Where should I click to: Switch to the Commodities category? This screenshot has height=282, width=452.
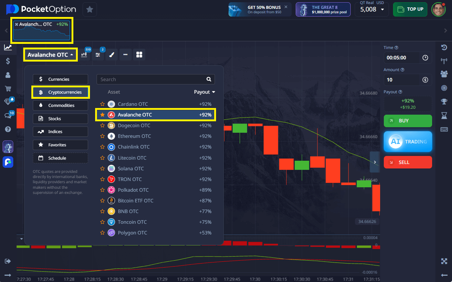point(60,105)
